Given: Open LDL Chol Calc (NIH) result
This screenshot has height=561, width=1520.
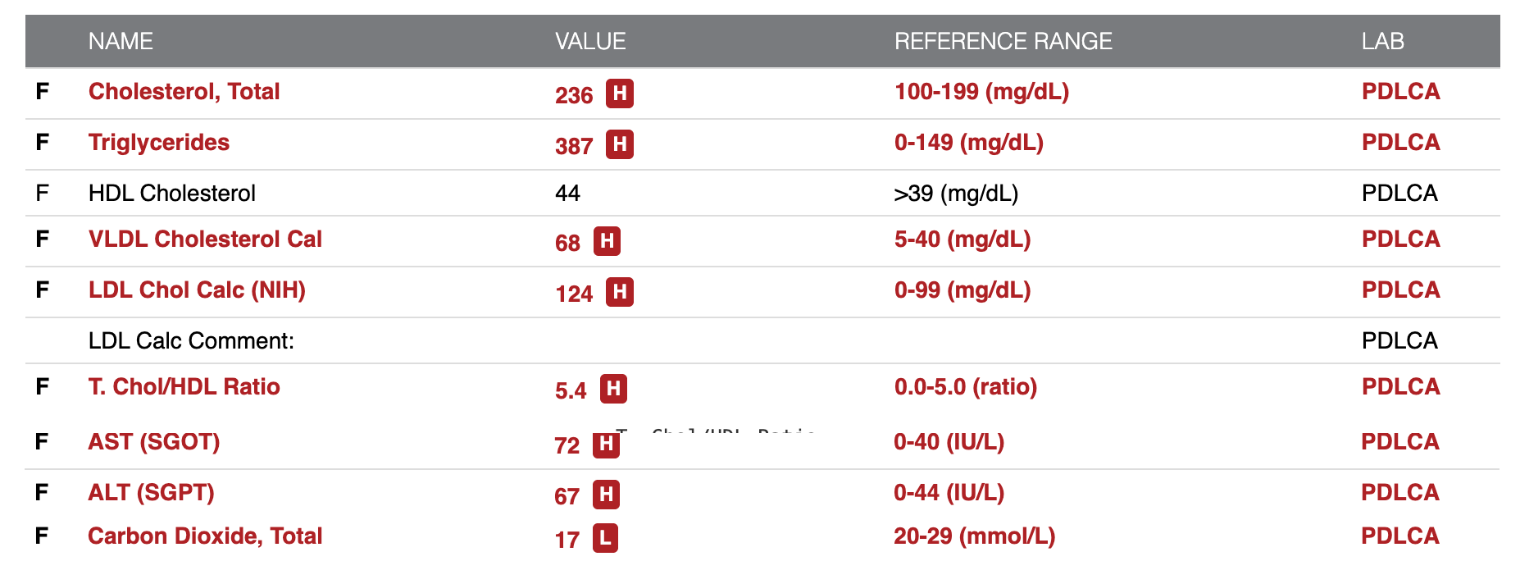Looking at the screenshot, I should pos(197,290).
